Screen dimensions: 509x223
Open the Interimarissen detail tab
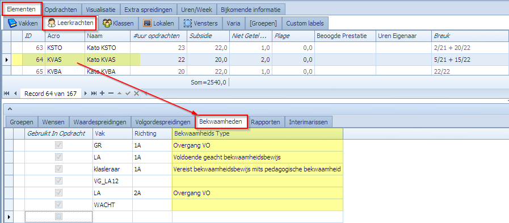click(x=308, y=122)
